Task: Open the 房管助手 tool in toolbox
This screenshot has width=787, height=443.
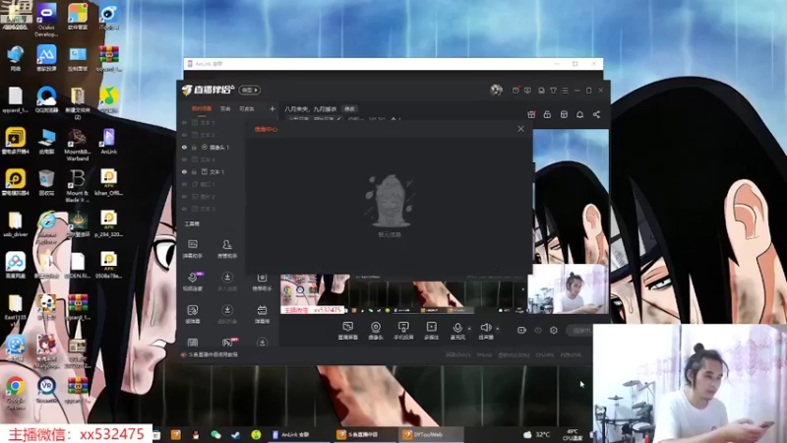Action: (x=227, y=249)
